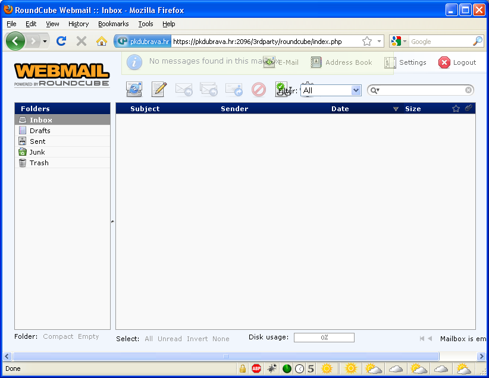
Task: Open the Filter dropdown showing All
Action: [331, 90]
